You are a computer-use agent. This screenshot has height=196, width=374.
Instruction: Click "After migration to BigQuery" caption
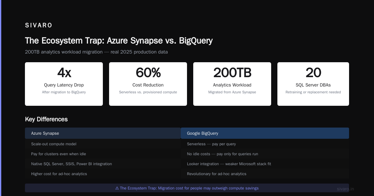64,92
